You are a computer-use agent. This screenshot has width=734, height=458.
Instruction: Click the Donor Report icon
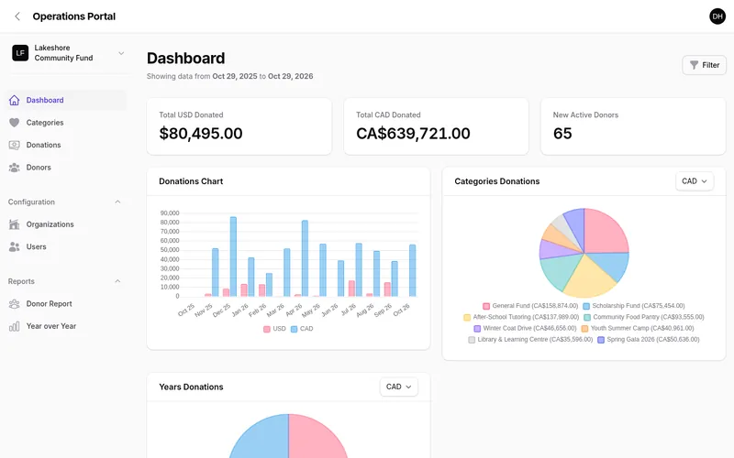coord(14,304)
